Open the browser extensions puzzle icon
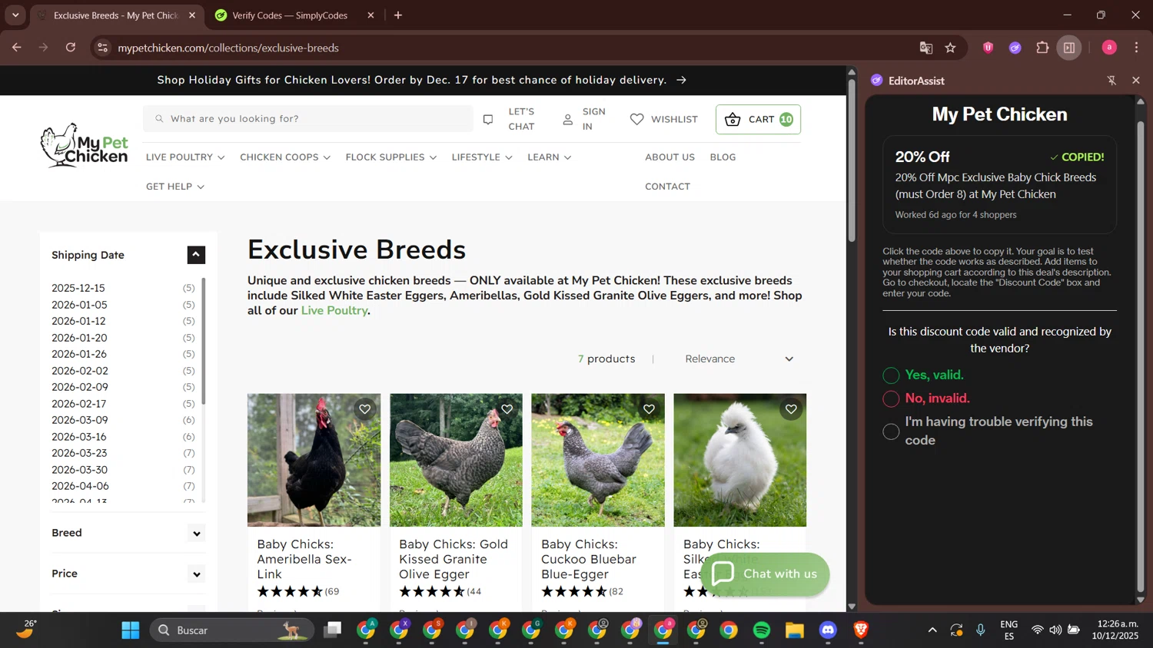Viewport: 1153px width, 648px height. coord(1042,48)
